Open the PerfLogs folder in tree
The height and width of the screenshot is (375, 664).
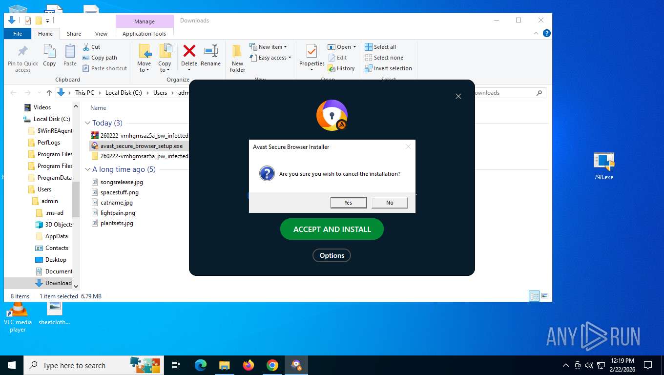pyautogui.click(x=49, y=142)
